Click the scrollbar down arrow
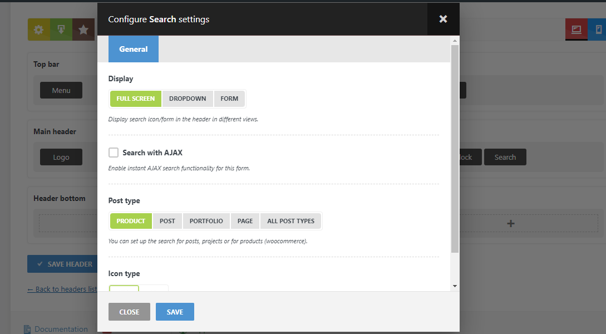Screen dimensions: 606x334 [x=455, y=286]
